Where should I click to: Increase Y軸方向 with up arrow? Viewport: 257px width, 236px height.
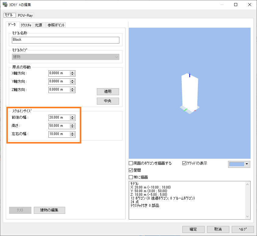tap(72, 80)
